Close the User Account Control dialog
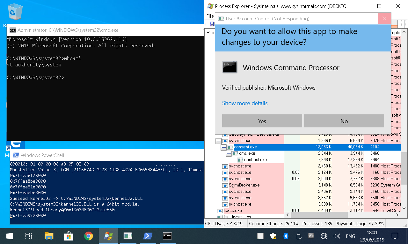The width and height of the screenshot is (408, 244). coord(384,18)
